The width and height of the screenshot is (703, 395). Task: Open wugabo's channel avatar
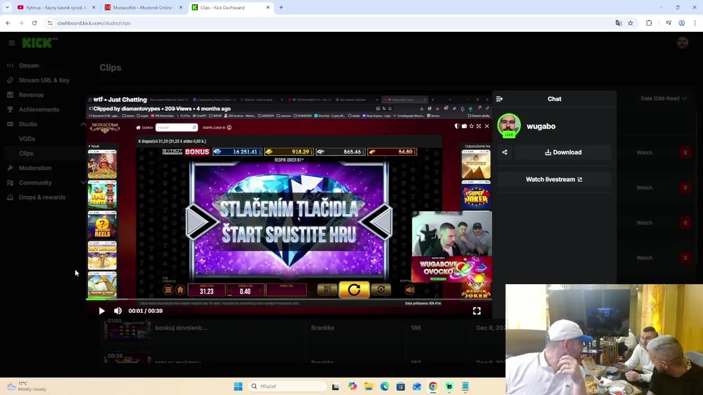coord(509,125)
